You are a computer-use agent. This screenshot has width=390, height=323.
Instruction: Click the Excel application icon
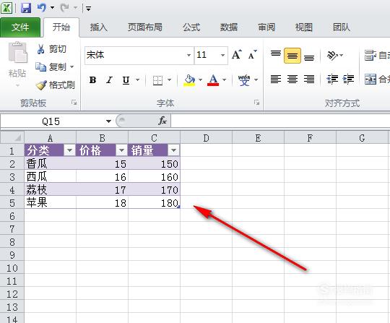pyautogui.click(x=6, y=8)
